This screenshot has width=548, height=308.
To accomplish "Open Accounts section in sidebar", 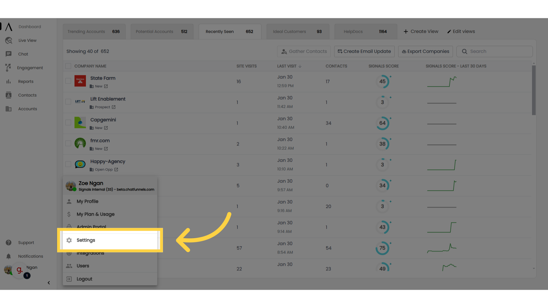I will coord(27,109).
